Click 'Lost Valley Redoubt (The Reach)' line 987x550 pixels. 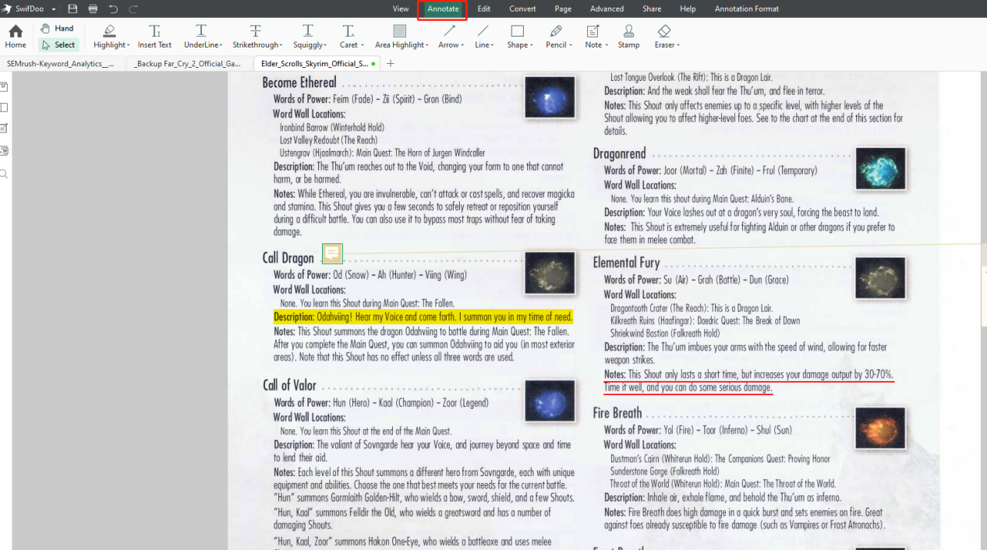(x=328, y=140)
